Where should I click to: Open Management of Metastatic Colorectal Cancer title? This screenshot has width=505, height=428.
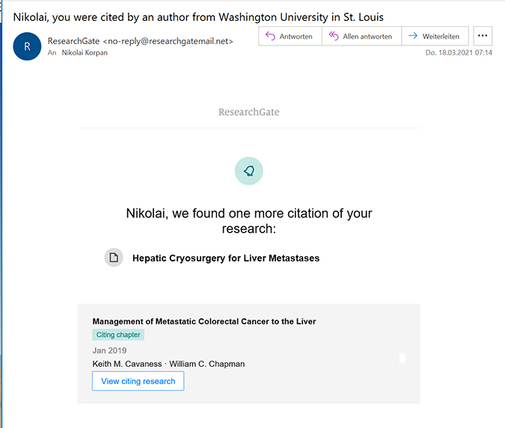point(203,321)
